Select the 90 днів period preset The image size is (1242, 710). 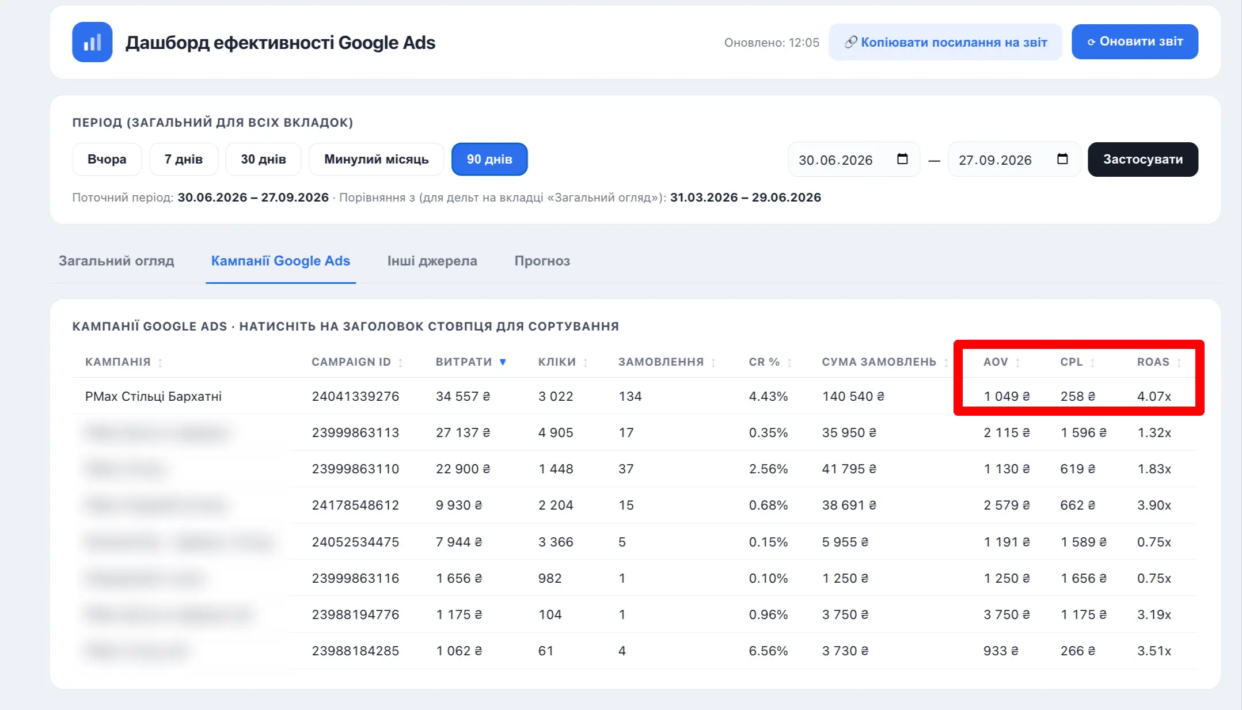click(x=489, y=159)
